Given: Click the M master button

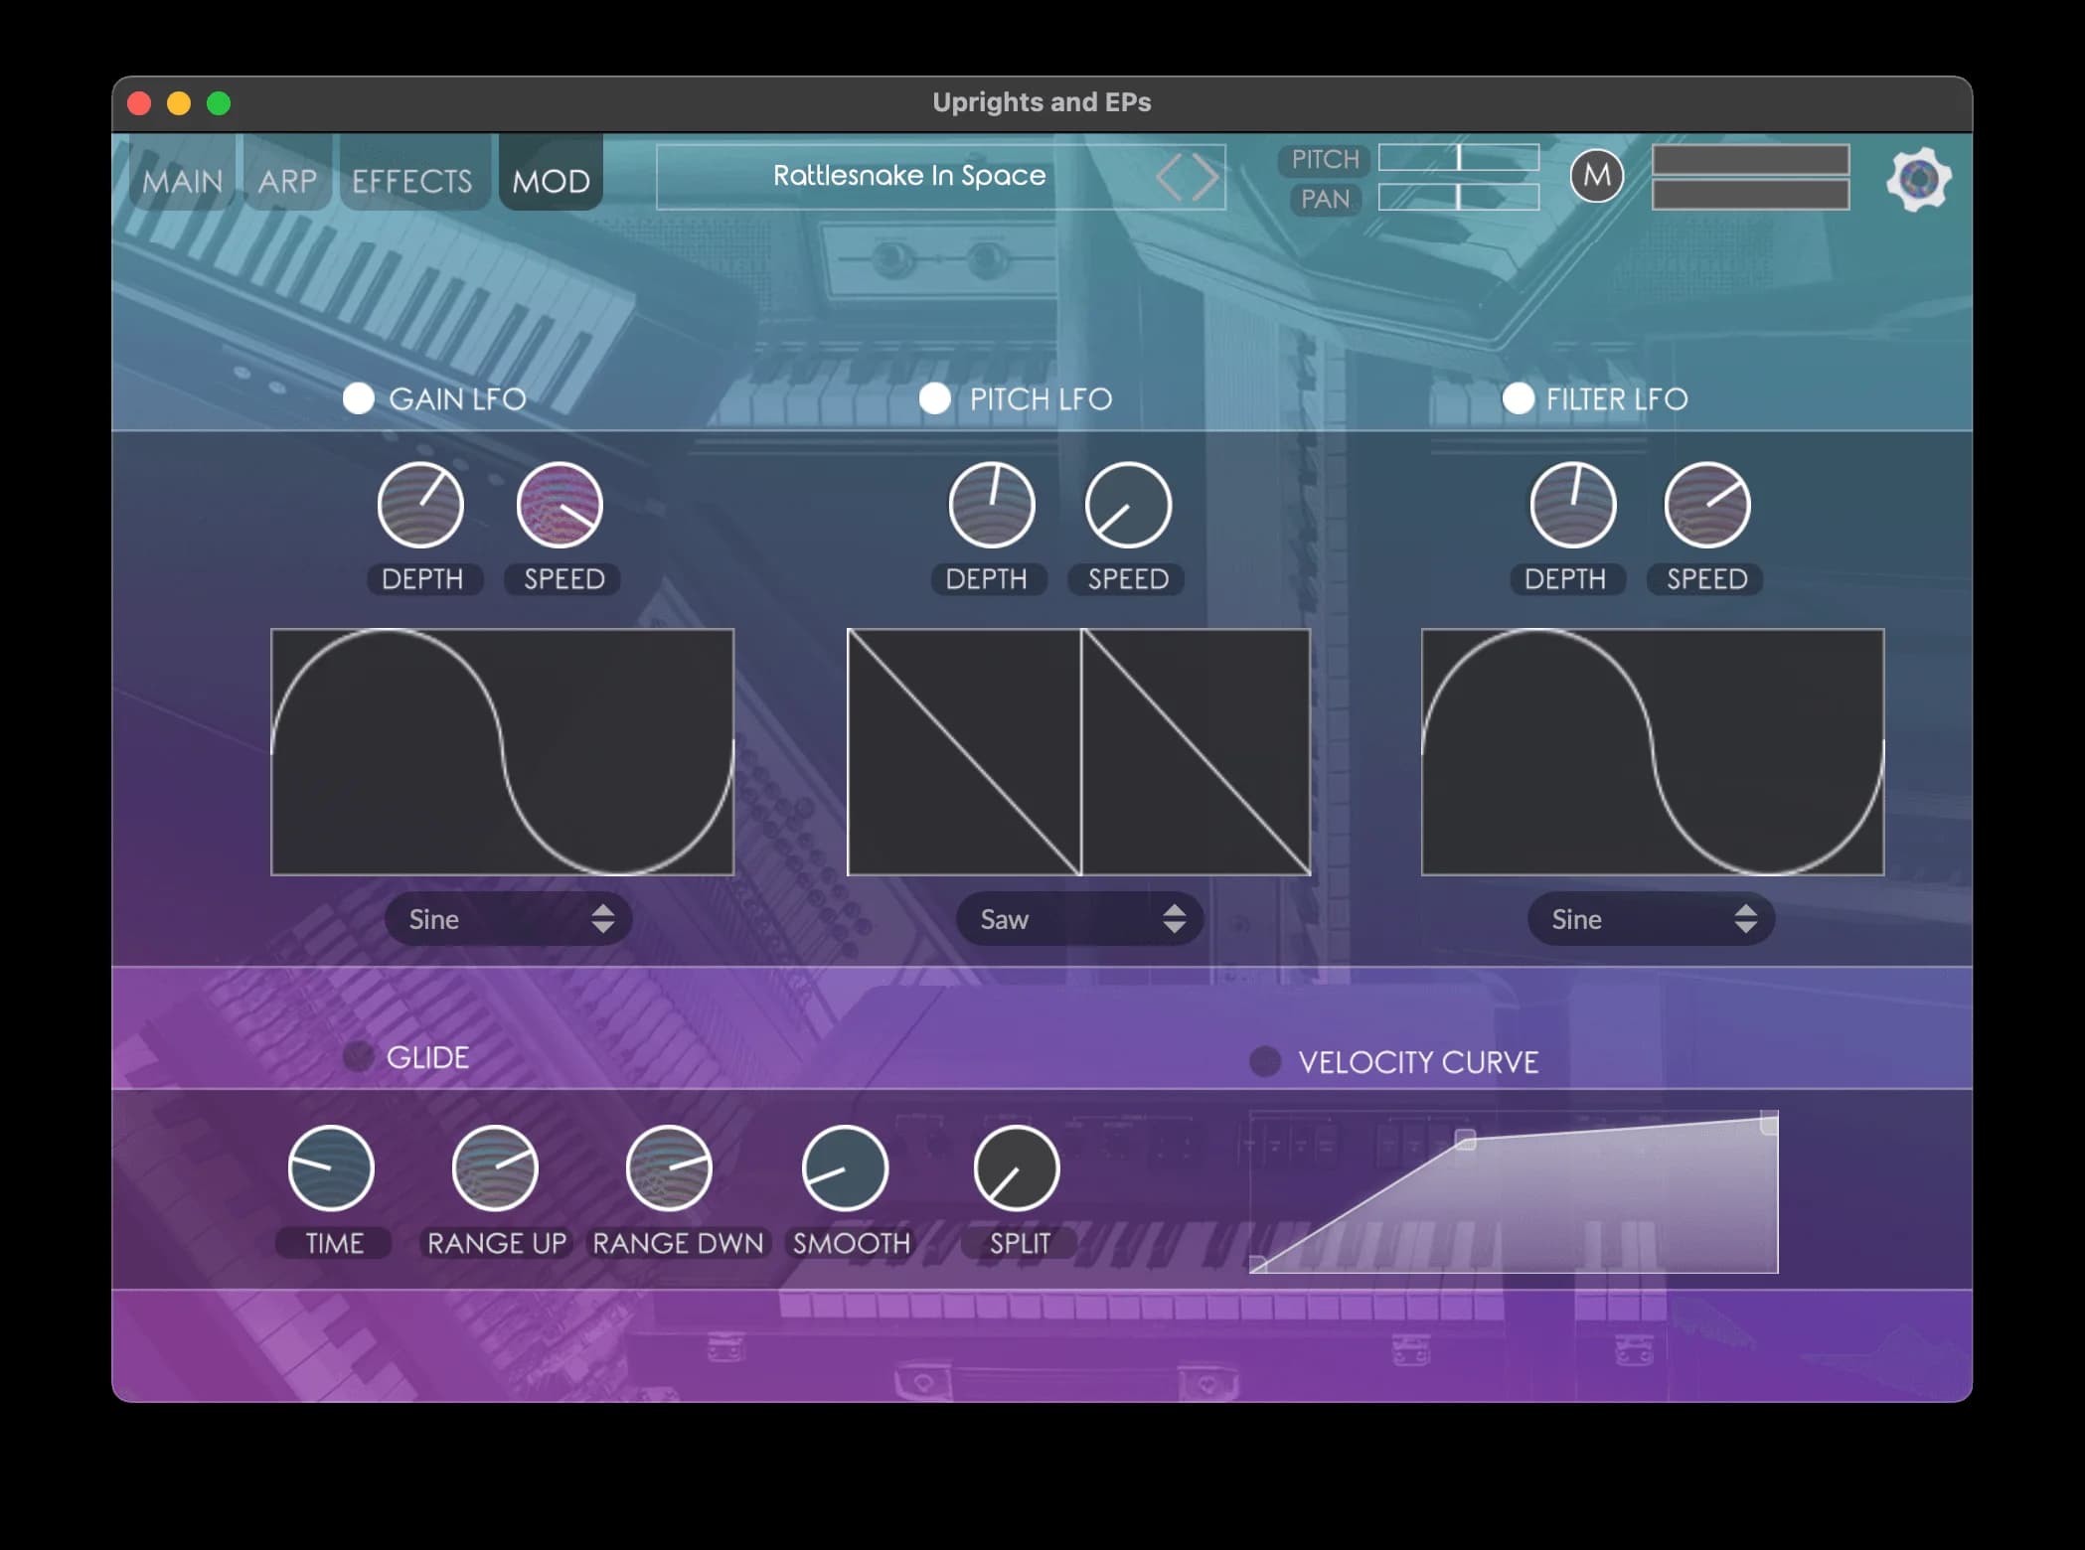Looking at the screenshot, I should 1597,176.
